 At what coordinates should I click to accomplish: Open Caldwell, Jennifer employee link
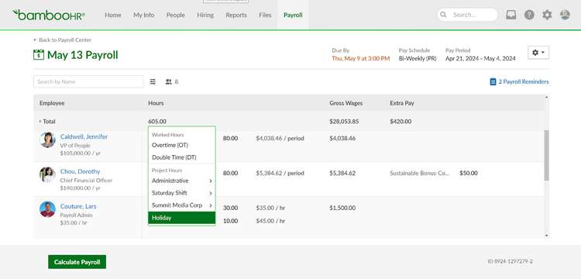coord(84,136)
